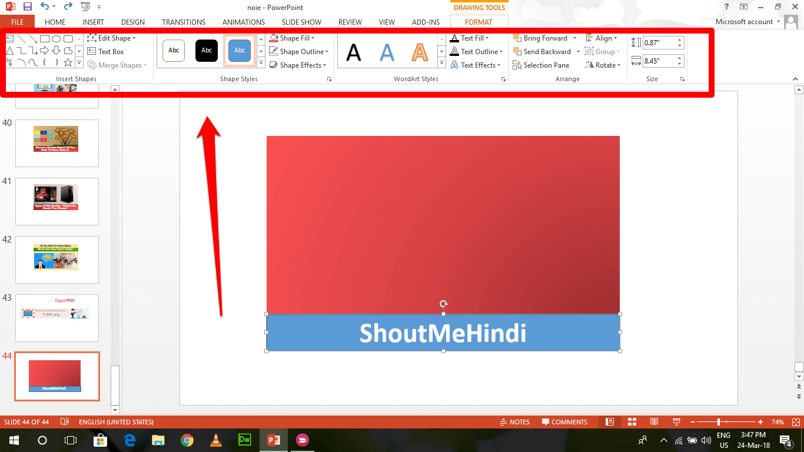Screen dimensions: 804x452
Task: Click Bring Forward button
Action: [x=540, y=38]
